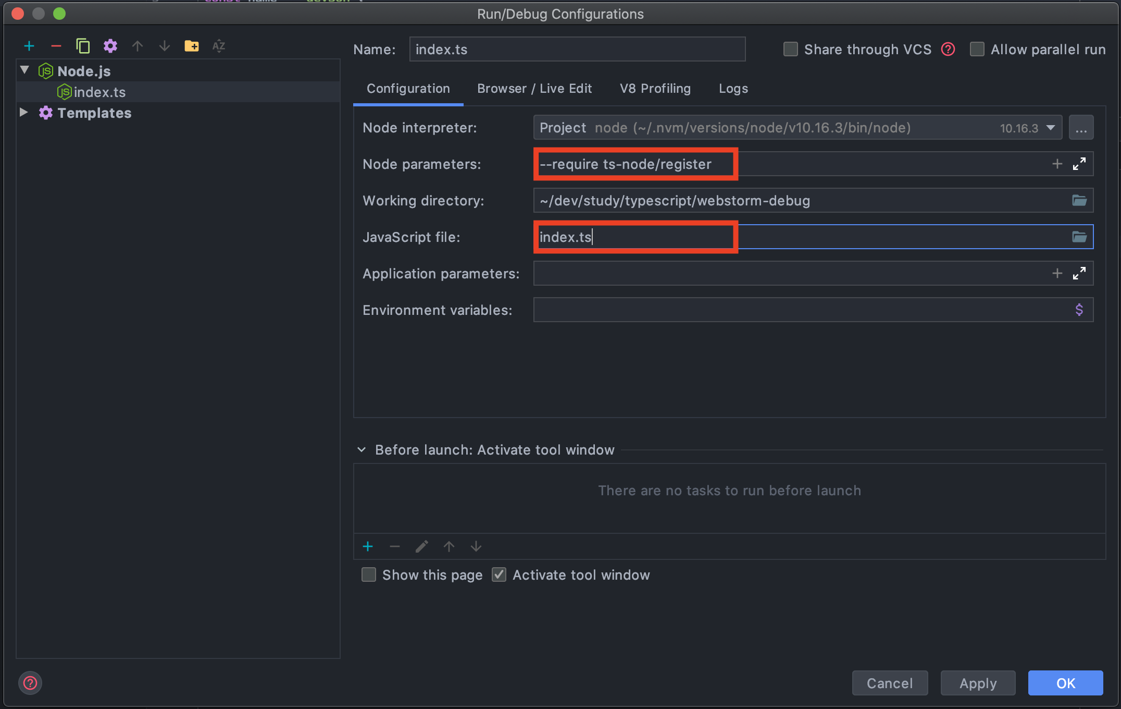Uncheck Activate tool window
Image resolution: width=1121 pixels, height=709 pixels.
pyautogui.click(x=499, y=575)
